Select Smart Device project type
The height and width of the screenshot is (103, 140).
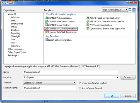pos(17,24)
